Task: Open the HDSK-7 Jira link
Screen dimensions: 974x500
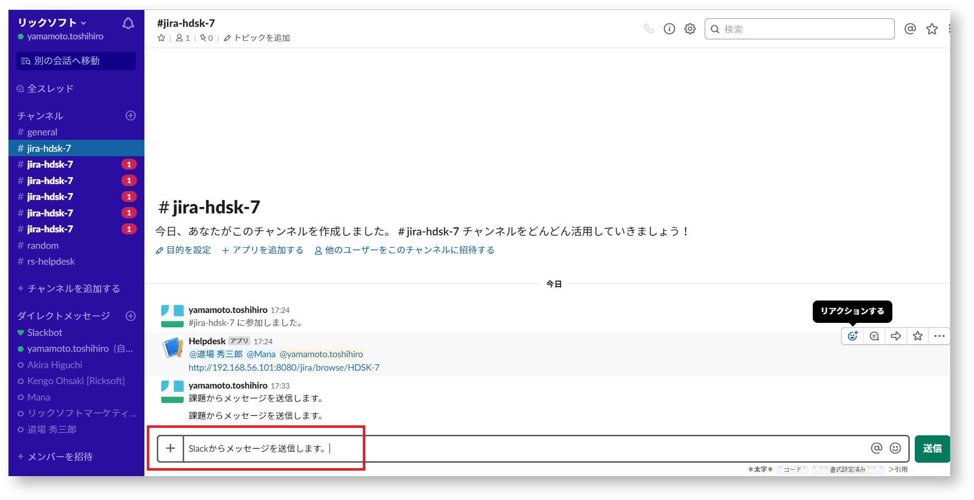Action: tap(284, 368)
